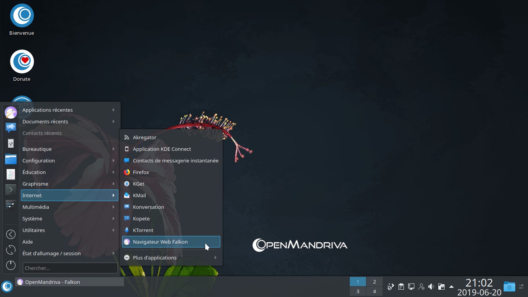Launch Application KDE Connect

click(171, 149)
